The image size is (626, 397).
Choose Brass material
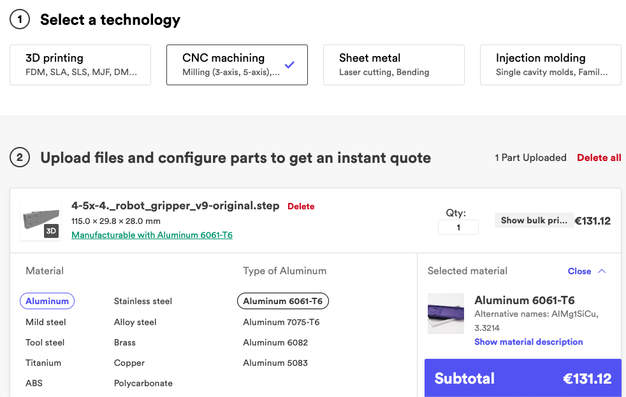coord(124,342)
